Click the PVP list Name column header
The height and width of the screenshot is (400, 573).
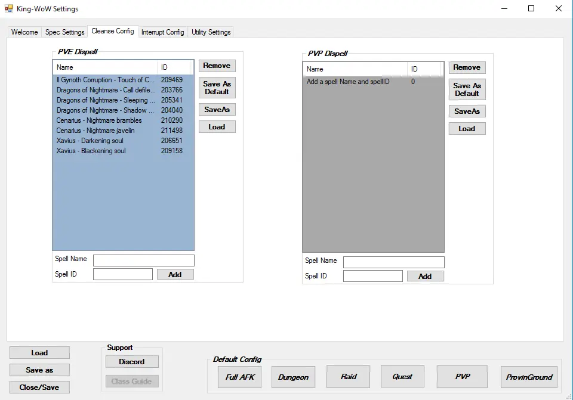[x=355, y=69]
